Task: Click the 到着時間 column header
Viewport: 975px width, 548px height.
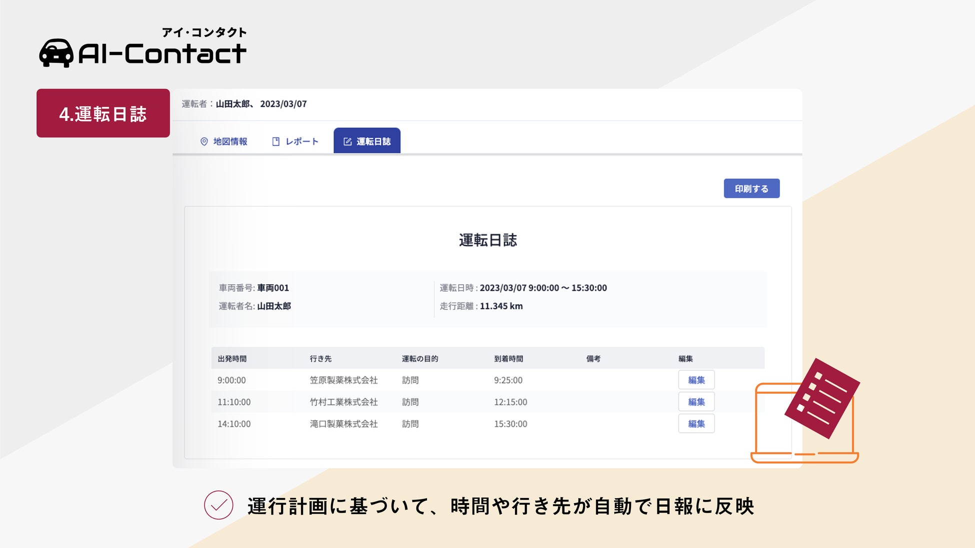Action: (508, 359)
